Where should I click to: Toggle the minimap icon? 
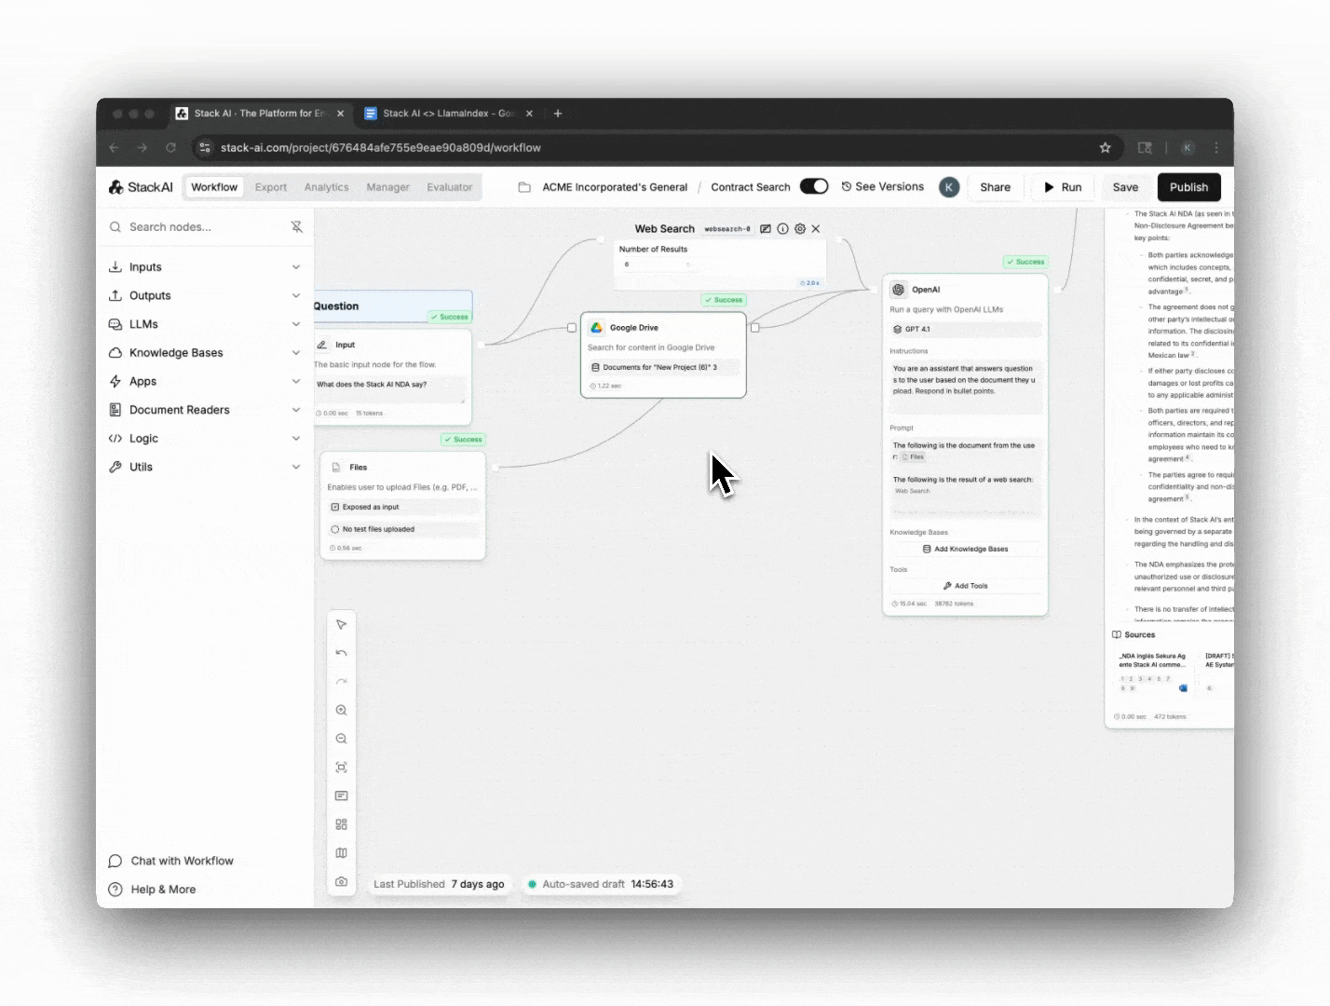pos(342,853)
